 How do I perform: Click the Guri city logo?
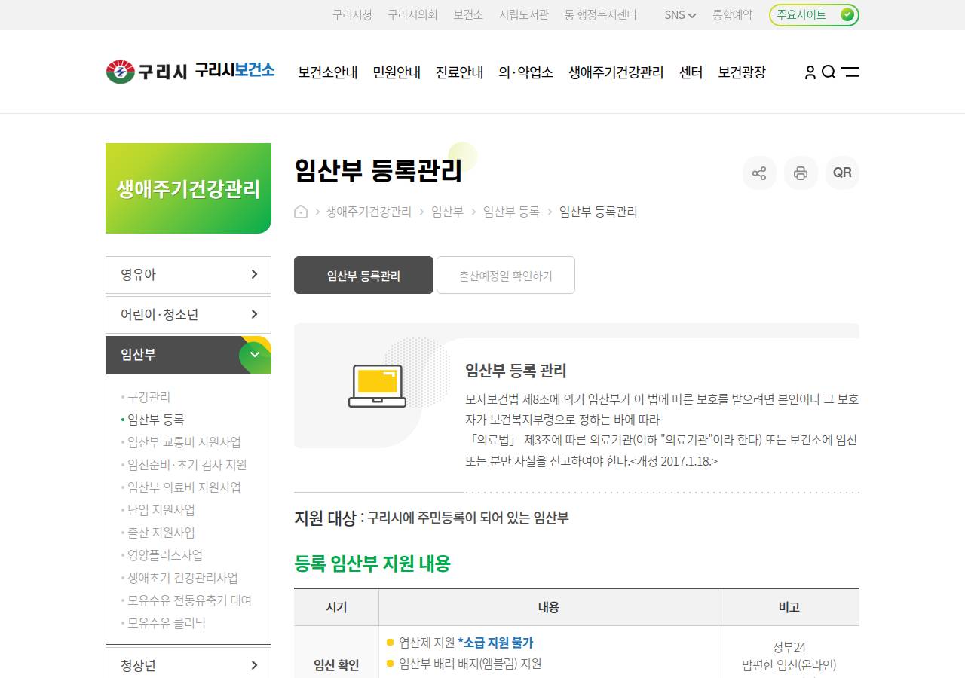pos(146,72)
